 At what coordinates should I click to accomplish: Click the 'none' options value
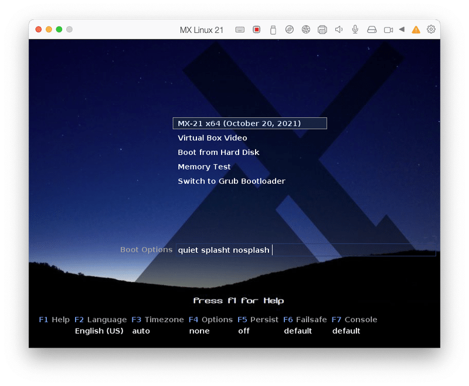pyautogui.click(x=199, y=331)
